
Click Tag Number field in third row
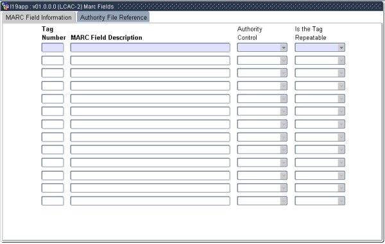pos(53,73)
